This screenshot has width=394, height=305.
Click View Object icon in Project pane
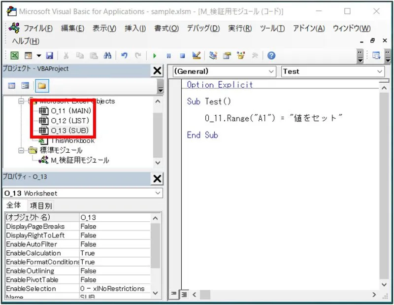click(x=25, y=86)
